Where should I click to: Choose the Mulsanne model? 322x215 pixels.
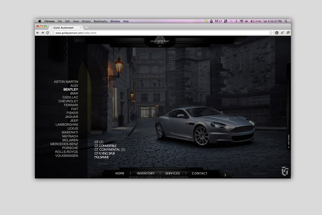click(102, 157)
